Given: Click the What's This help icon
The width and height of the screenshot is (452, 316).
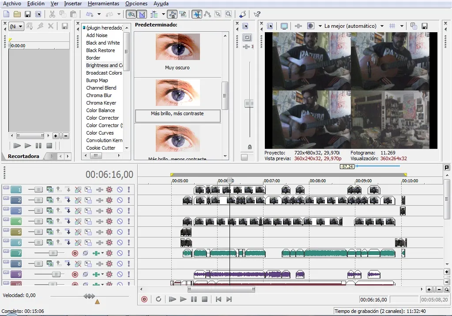Looking at the screenshot, I should click(257, 14).
